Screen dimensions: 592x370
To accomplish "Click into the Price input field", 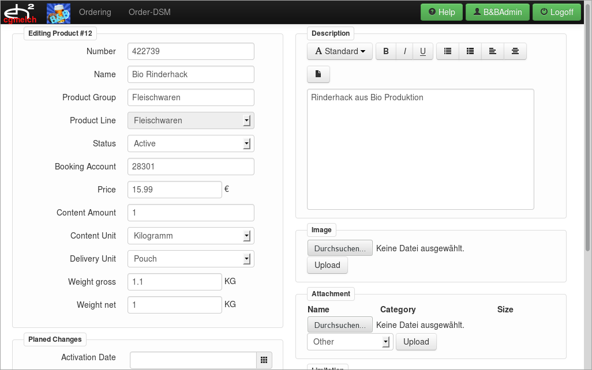I will point(174,190).
